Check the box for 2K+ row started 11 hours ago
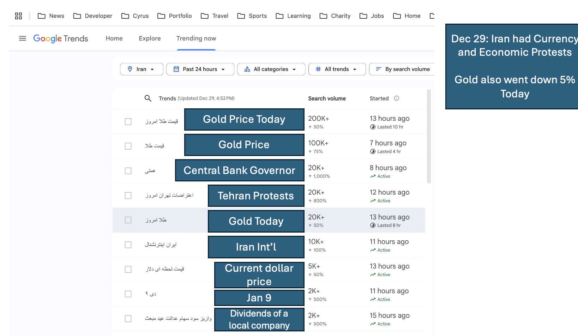 (x=128, y=294)
